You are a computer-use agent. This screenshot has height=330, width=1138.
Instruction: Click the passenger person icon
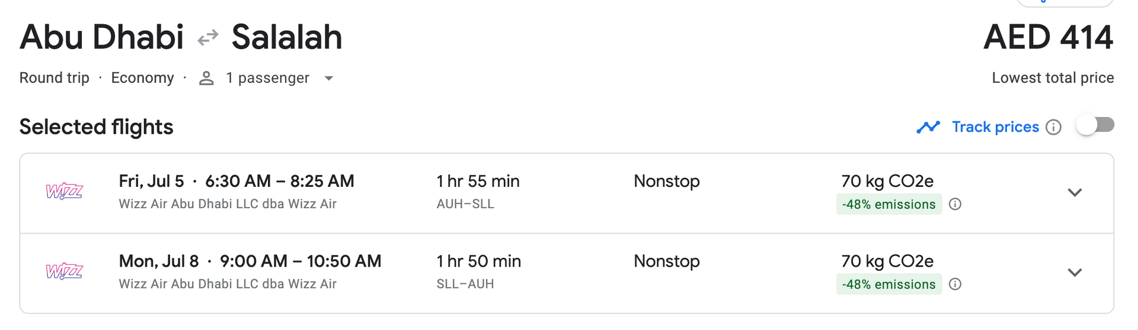point(206,78)
